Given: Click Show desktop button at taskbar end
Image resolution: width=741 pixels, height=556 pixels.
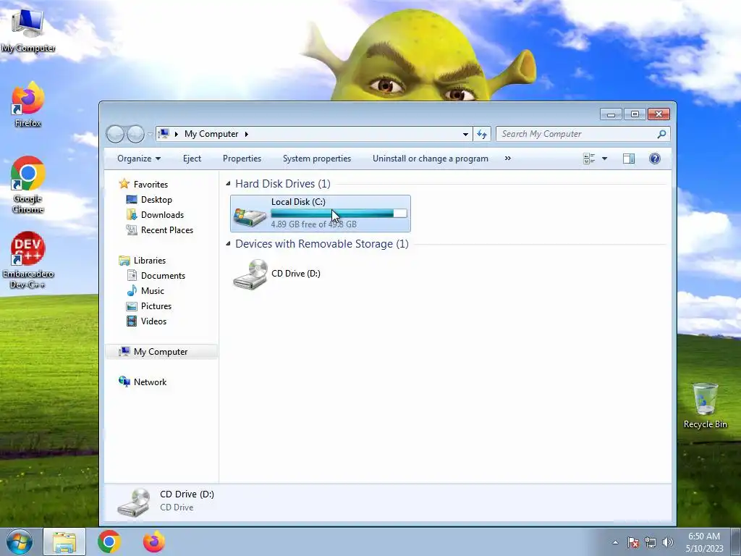Looking at the screenshot, I should 736,542.
